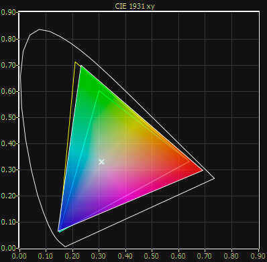Click the 0.10 label on the y-axis

pyautogui.click(x=8, y=222)
